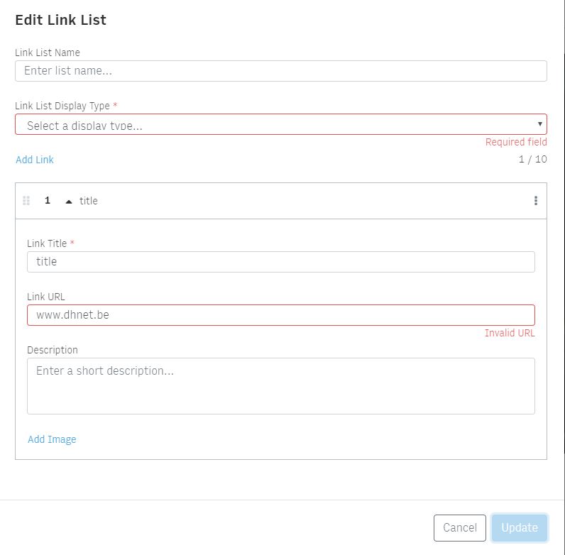Click the Link Title label
Viewport: 565px width, 555px height.
(x=47, y=243)
